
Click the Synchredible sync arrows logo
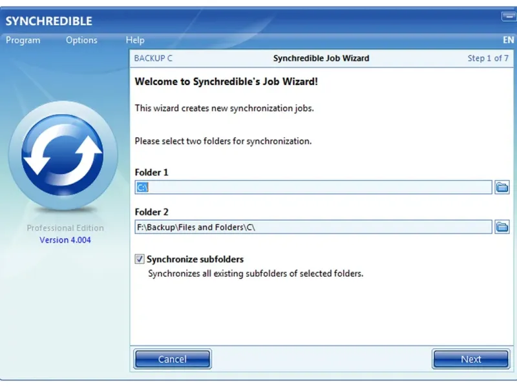coord(63,155)
